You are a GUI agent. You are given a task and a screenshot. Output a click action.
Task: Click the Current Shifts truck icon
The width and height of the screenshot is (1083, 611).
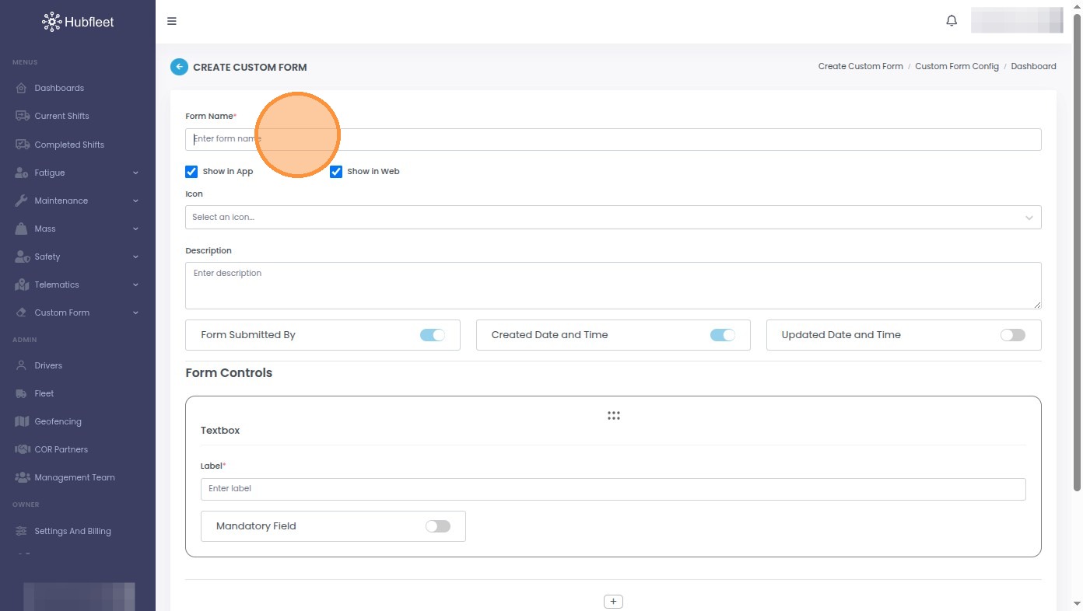tap(22, 116)
